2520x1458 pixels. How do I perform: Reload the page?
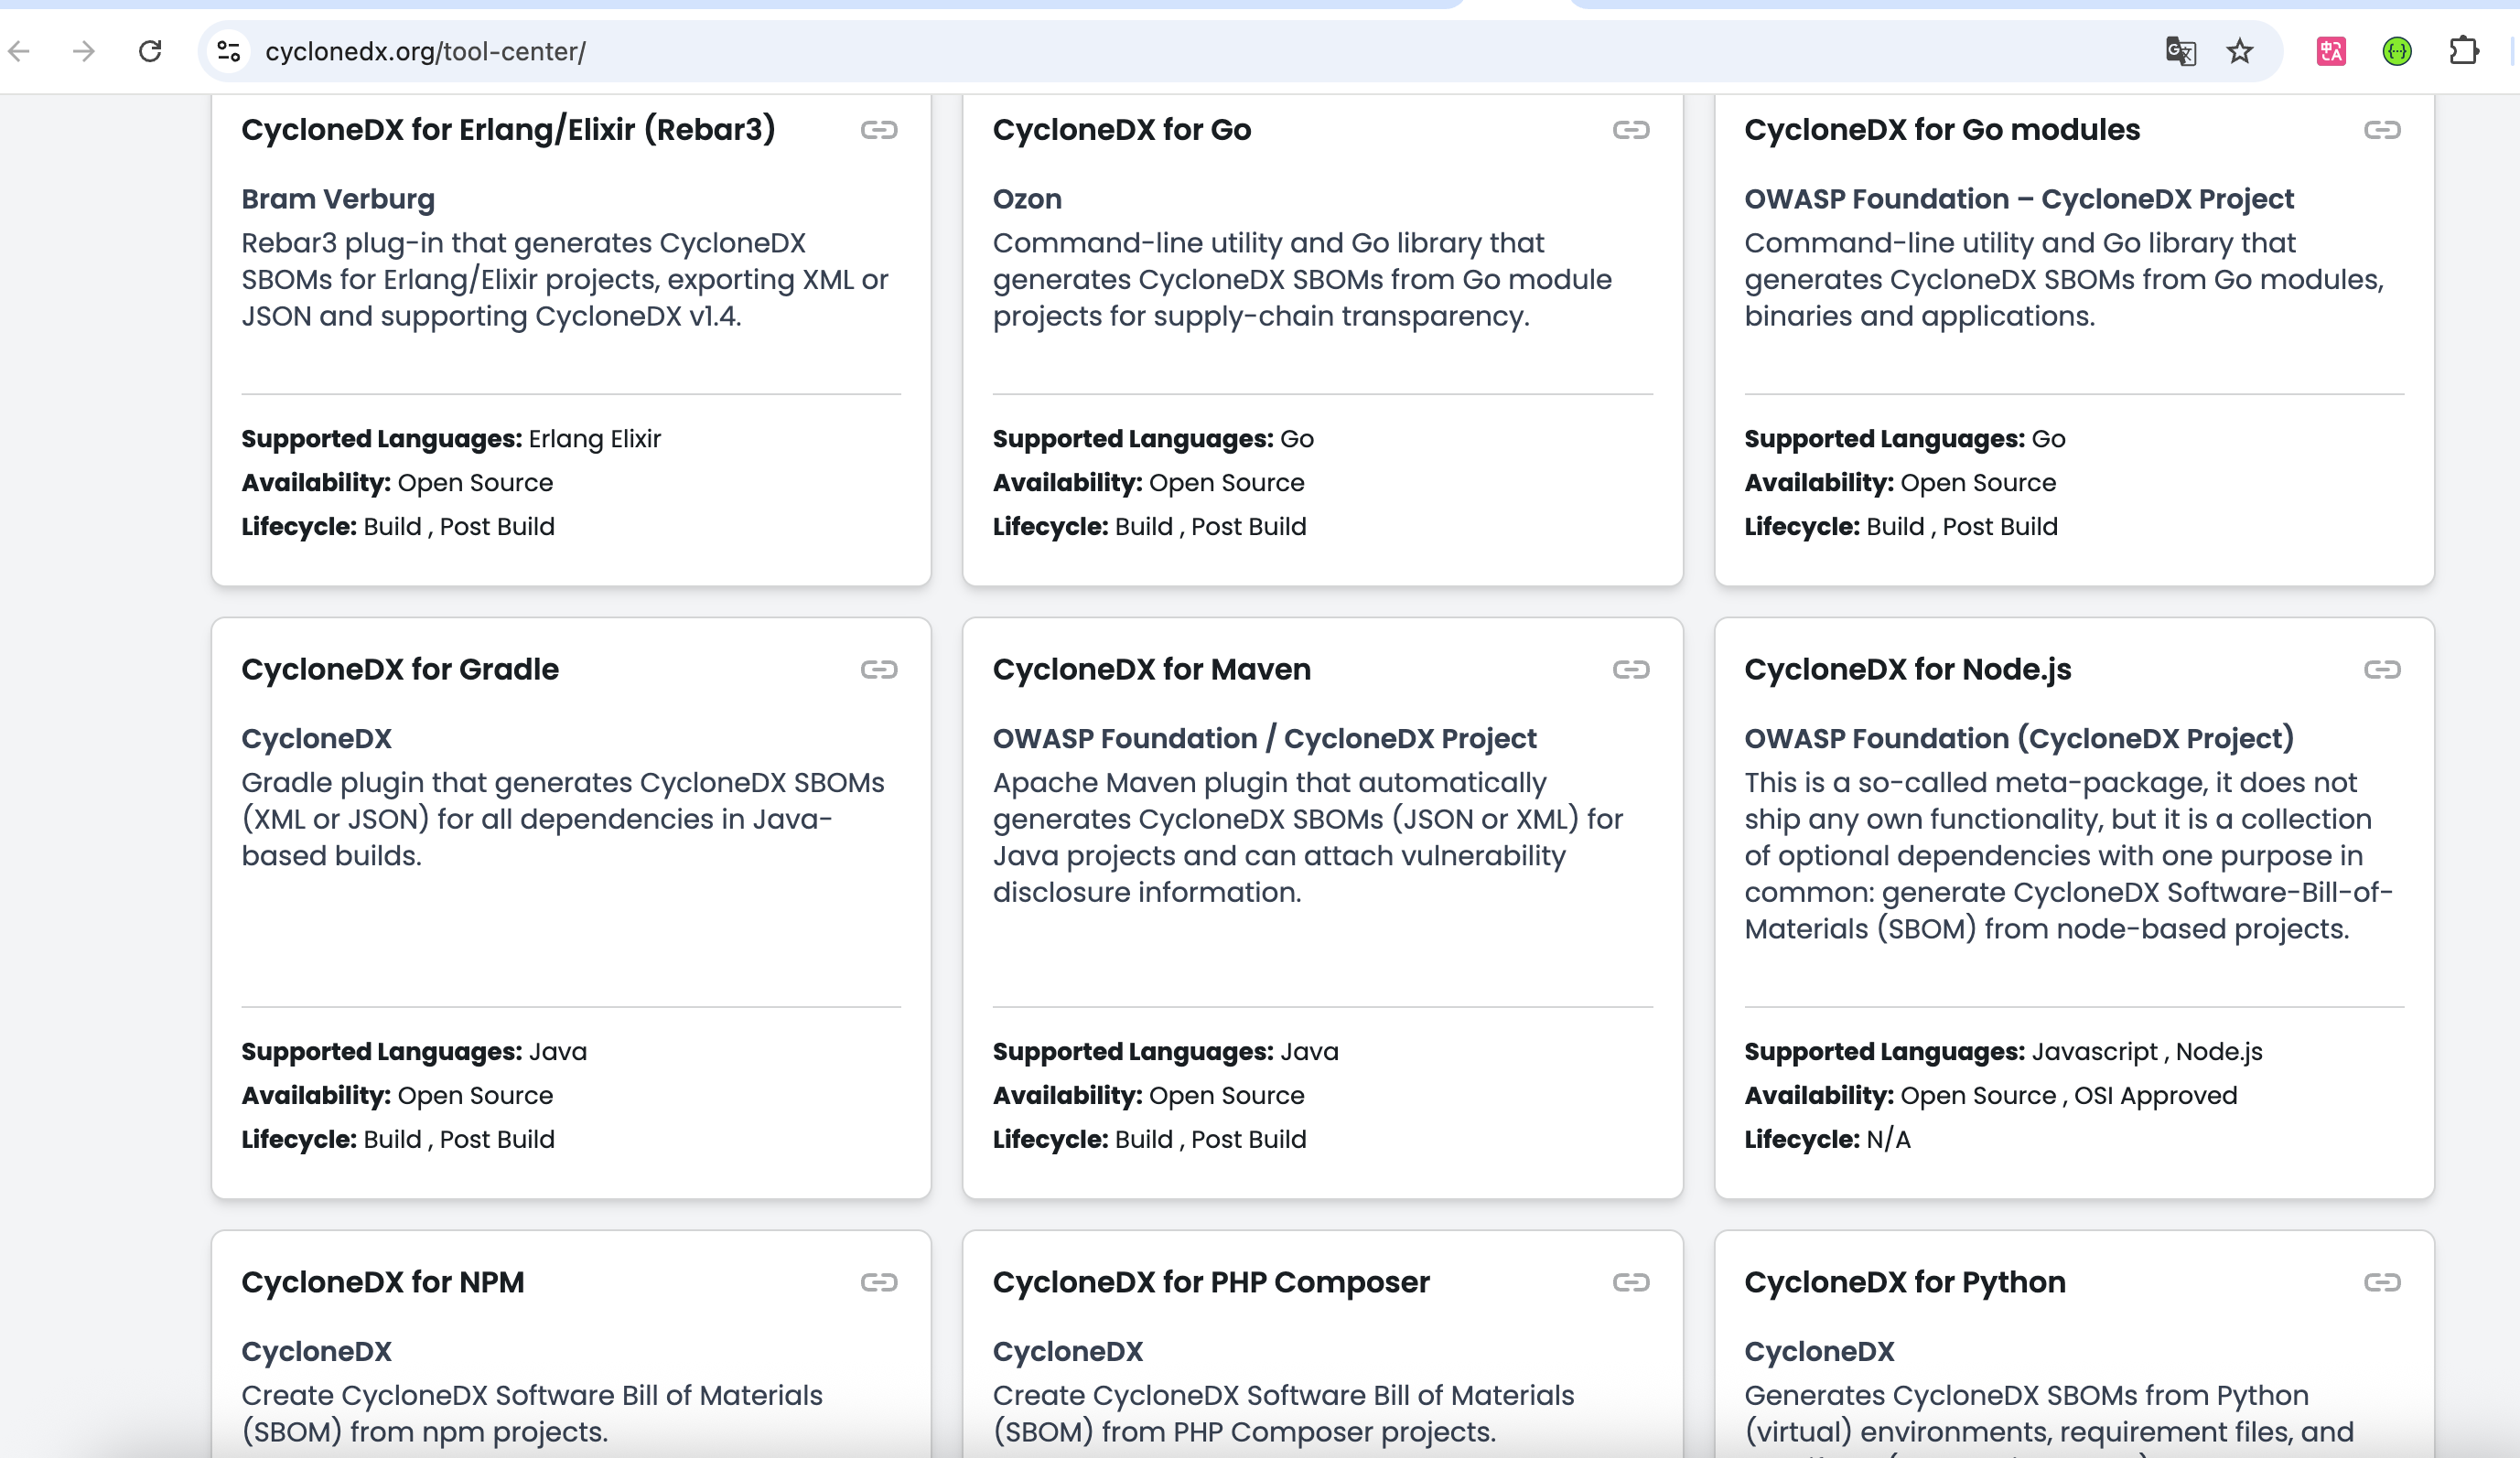[150, 51]
